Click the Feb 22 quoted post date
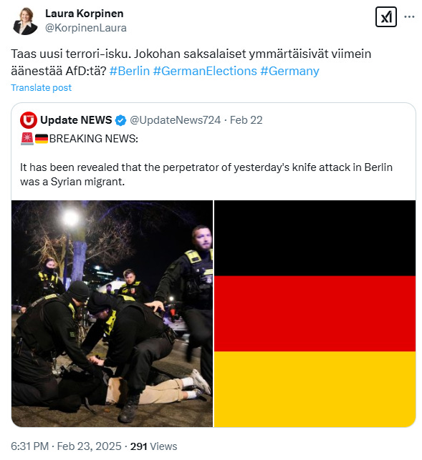Viewport: 422px width, 460px height. pyautogui.click(x=246, y=120)
